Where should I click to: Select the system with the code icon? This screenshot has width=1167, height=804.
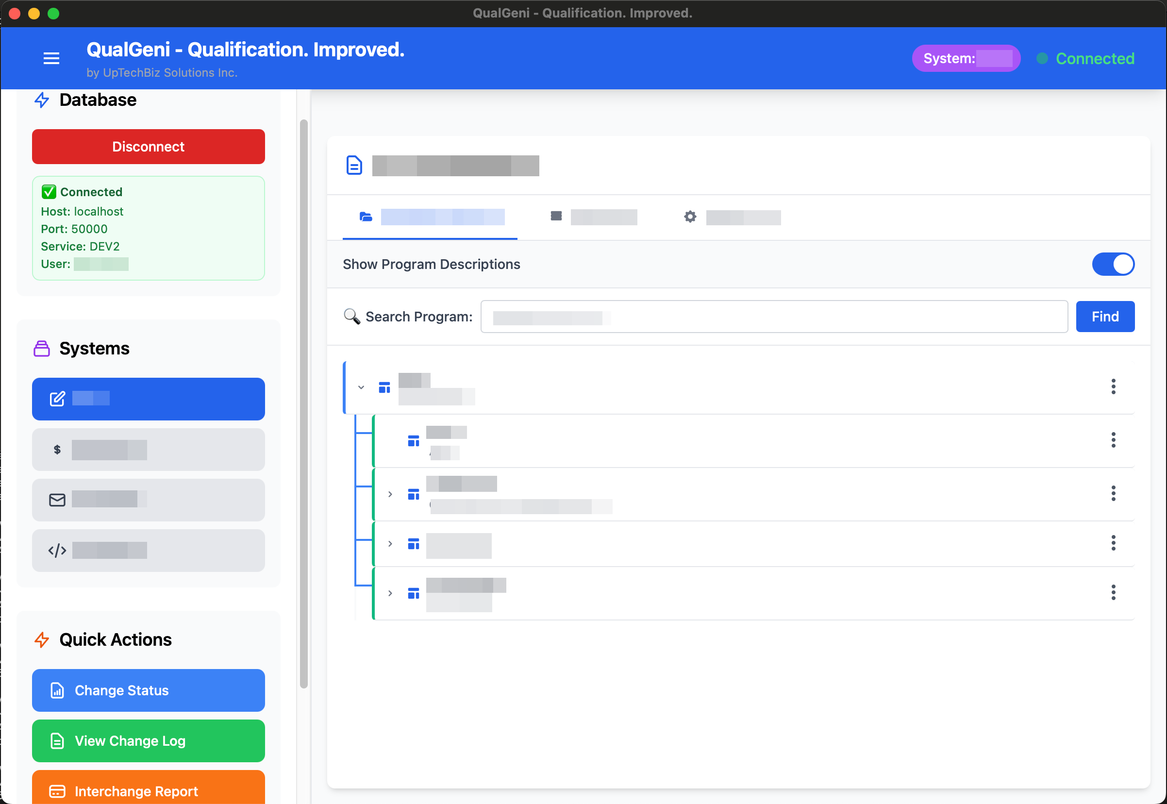tap(148, 550)
